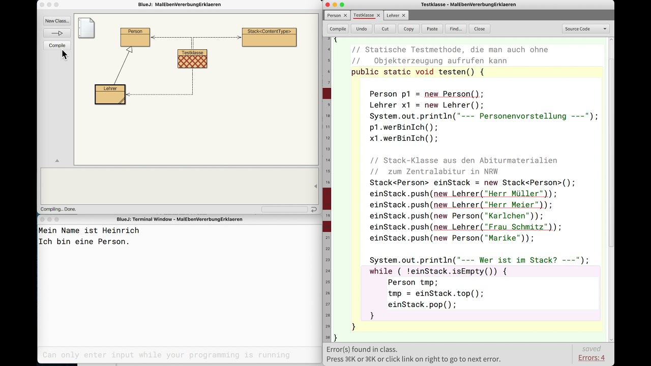Click the 'Herr Müller' push line
The width and height of the screenshot is (651, 366).
tap(463, 194)
